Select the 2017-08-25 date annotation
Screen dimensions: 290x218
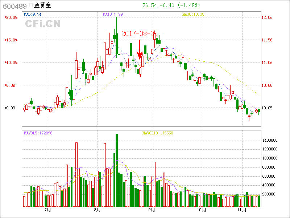[x=141, y=33]
